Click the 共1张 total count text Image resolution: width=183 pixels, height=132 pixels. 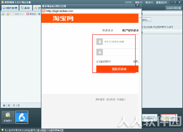pos(16,106)
